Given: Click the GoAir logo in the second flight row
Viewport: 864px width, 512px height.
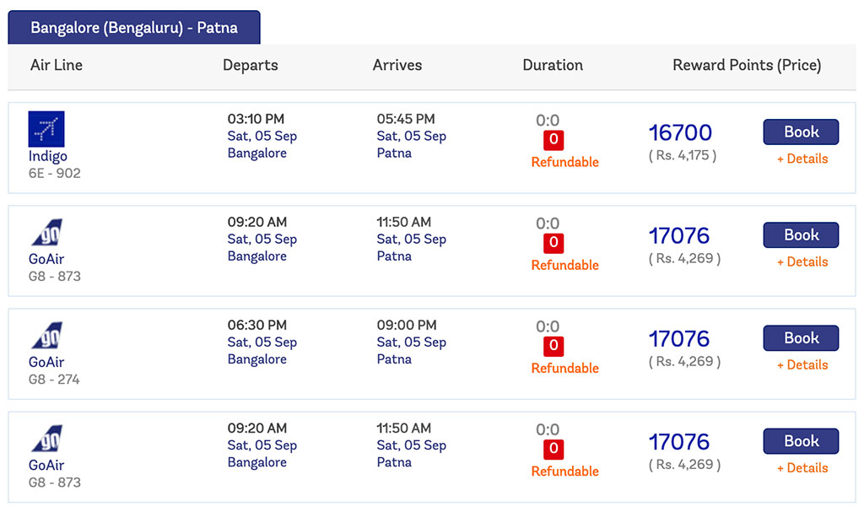Looking at the screenshot, I should [47, 233].
